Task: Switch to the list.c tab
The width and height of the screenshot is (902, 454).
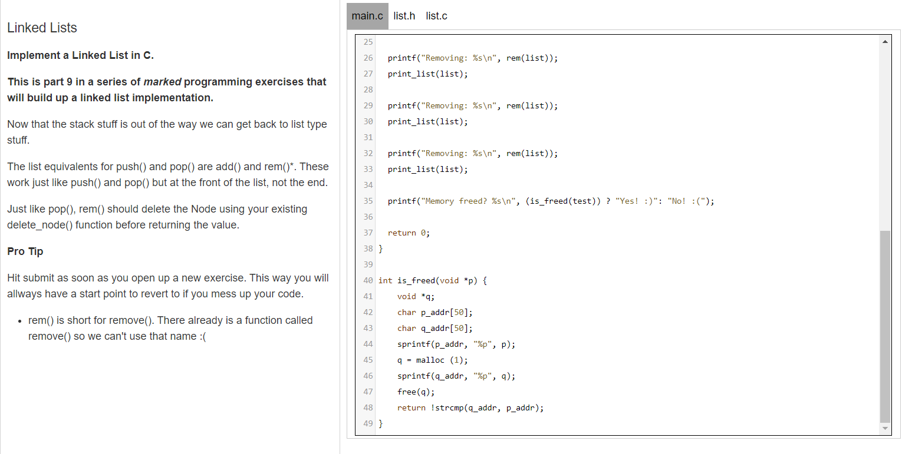Action: pos(436,16)
